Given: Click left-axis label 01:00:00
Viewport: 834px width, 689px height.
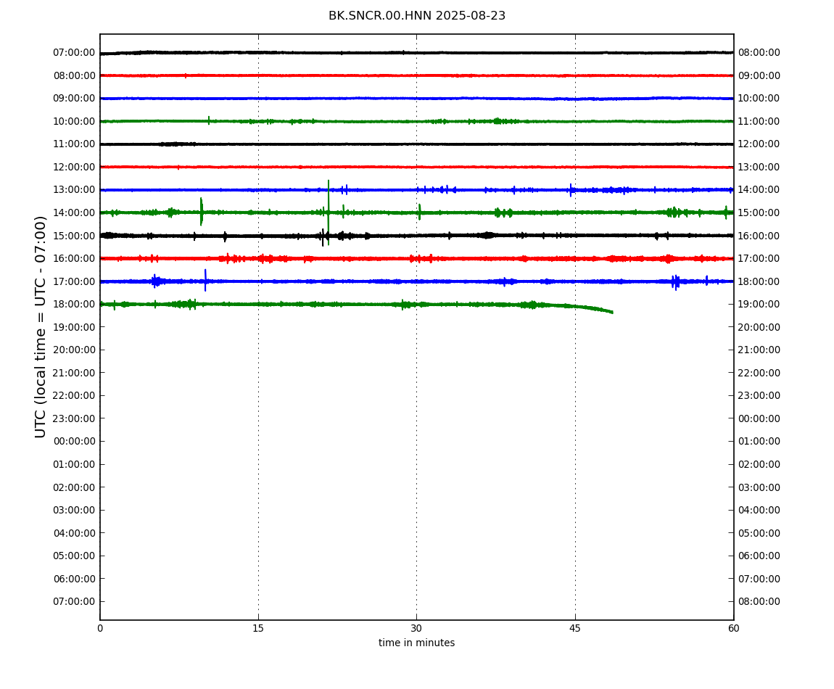Looking at the screenshot, I should (x=75, y=464).
